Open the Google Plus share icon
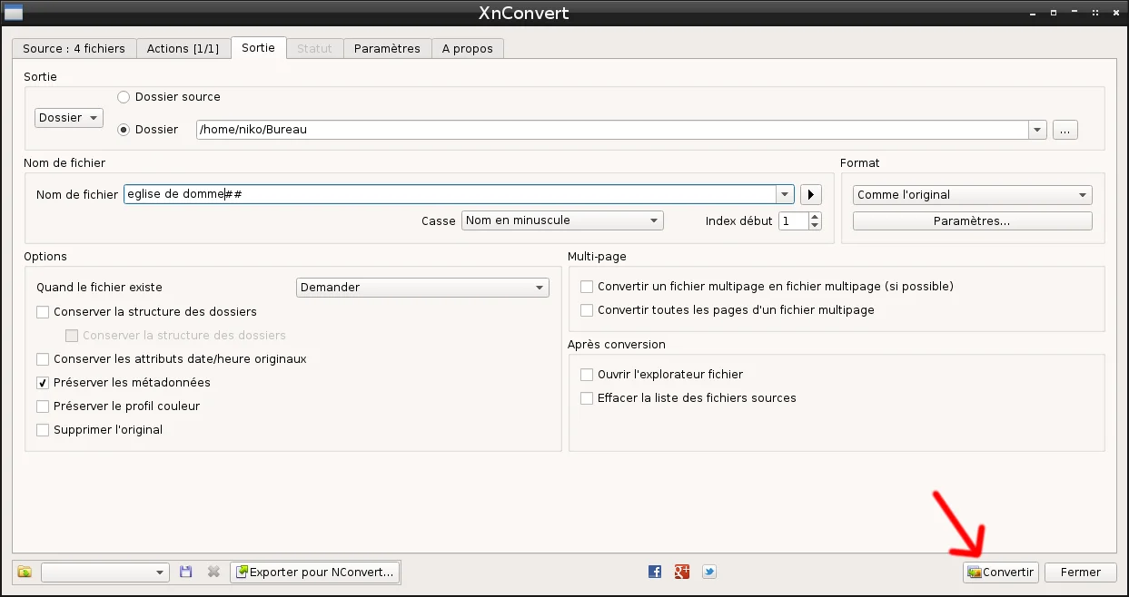Viewport: 1129px width, 597px height. coord(682,572)
